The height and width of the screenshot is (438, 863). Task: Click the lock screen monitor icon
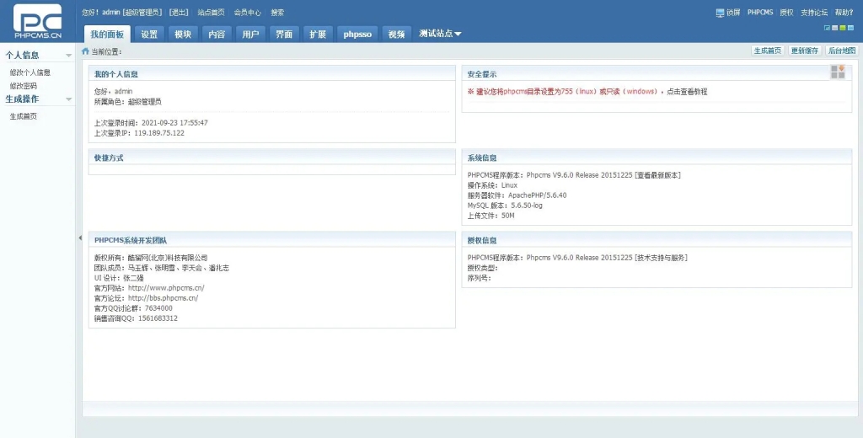(720, 13)
